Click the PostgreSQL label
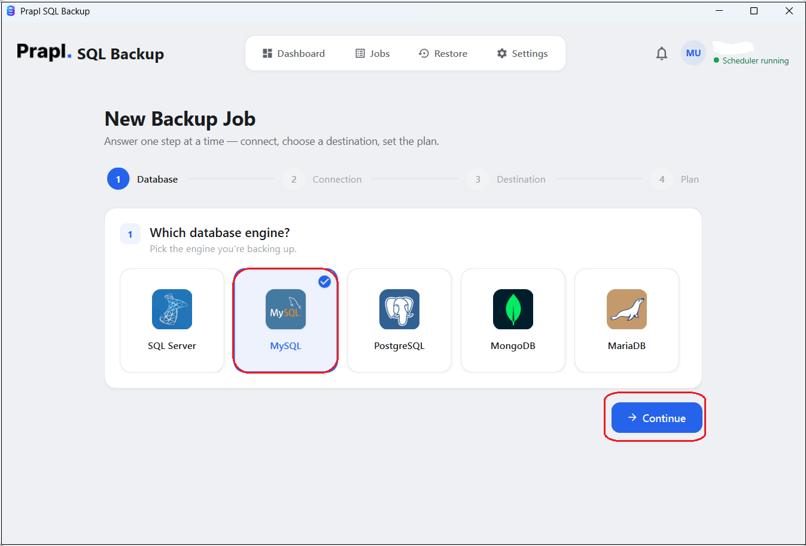Viewport: 806px width, 546px height. pyautogui.click(x=399, y=346)
